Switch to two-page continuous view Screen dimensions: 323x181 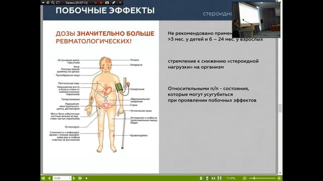click(220, 178)
